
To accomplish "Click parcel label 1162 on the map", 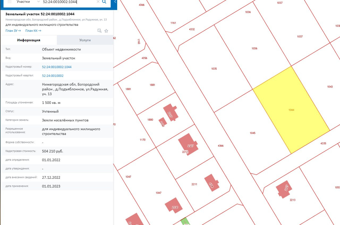I will pos(138,41).
